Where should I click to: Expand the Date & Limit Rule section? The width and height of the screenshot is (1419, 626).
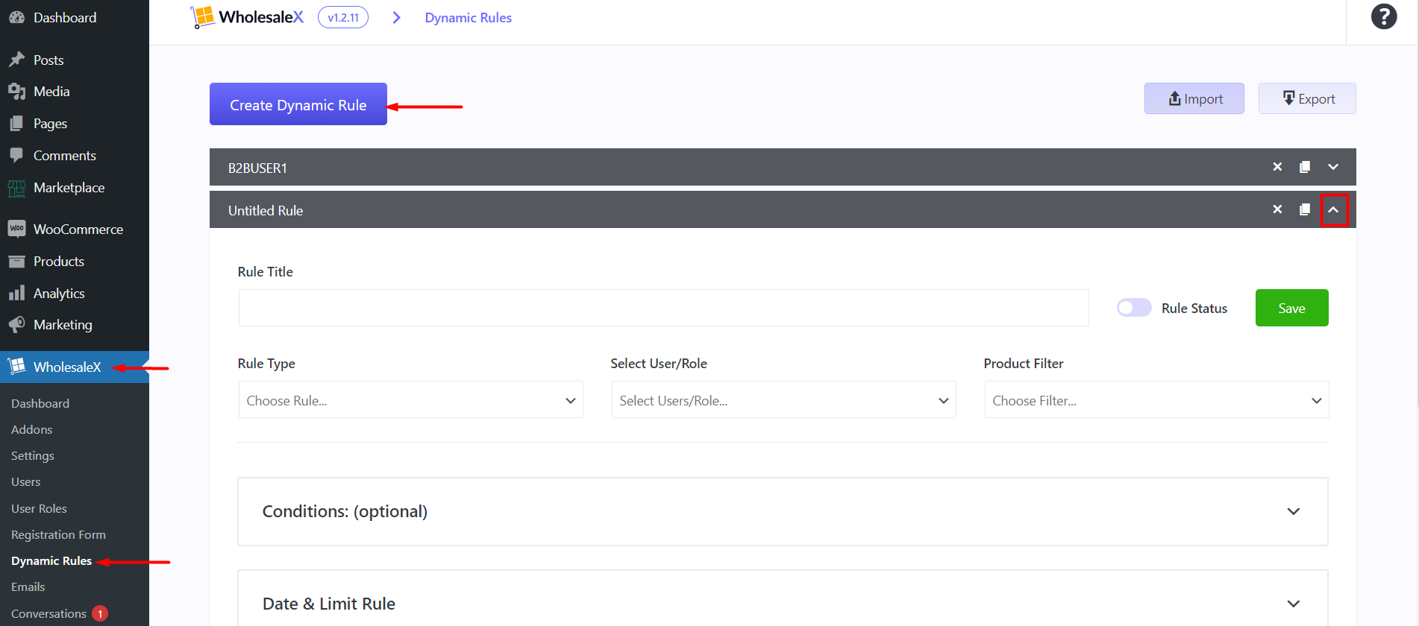[783, 600]
